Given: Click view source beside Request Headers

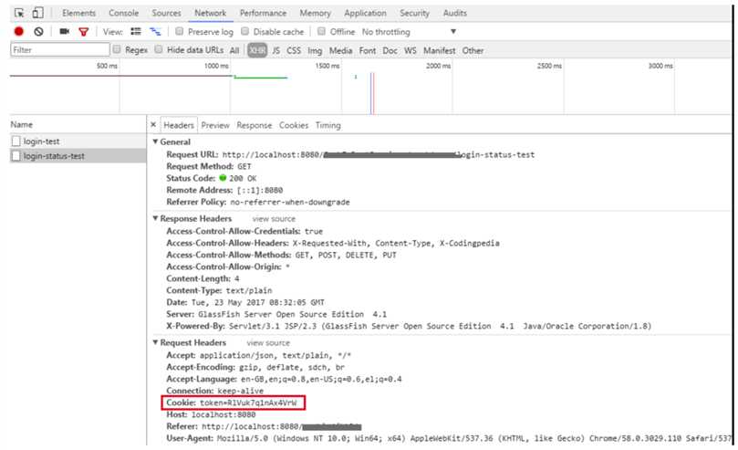Looking at the screenshot, I should (x=268, y=343).
